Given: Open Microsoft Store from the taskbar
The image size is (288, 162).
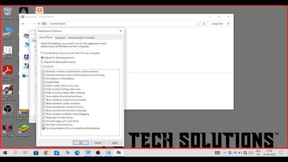Looking at the screenshot, I should 36,153.
